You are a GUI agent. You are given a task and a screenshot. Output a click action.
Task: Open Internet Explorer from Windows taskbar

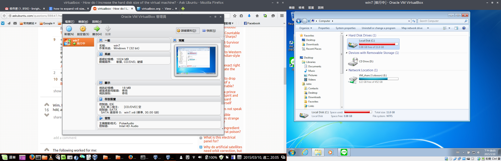[x=305, y=153]
